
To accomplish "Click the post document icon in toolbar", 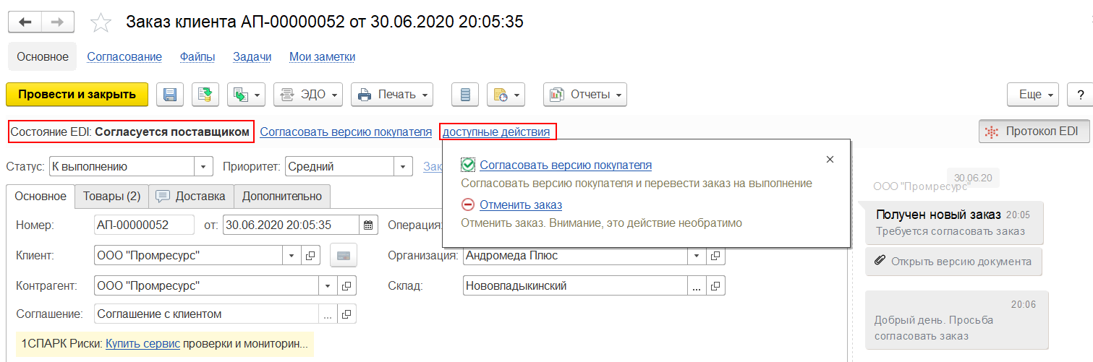I will pyautogui.click(x=205, y=95).
